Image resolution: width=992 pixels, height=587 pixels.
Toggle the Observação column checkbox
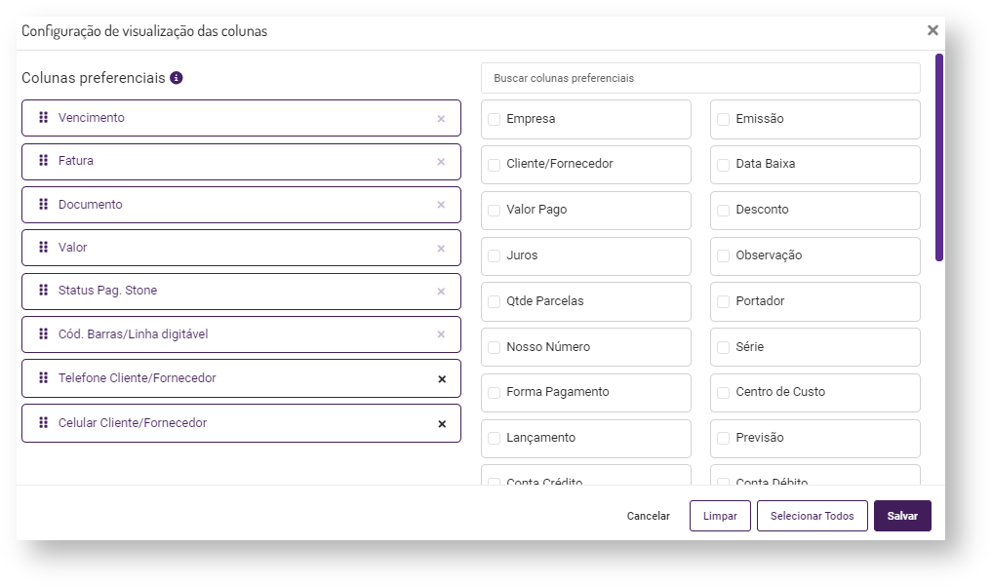pyautogui.click(x=724, y=256)
